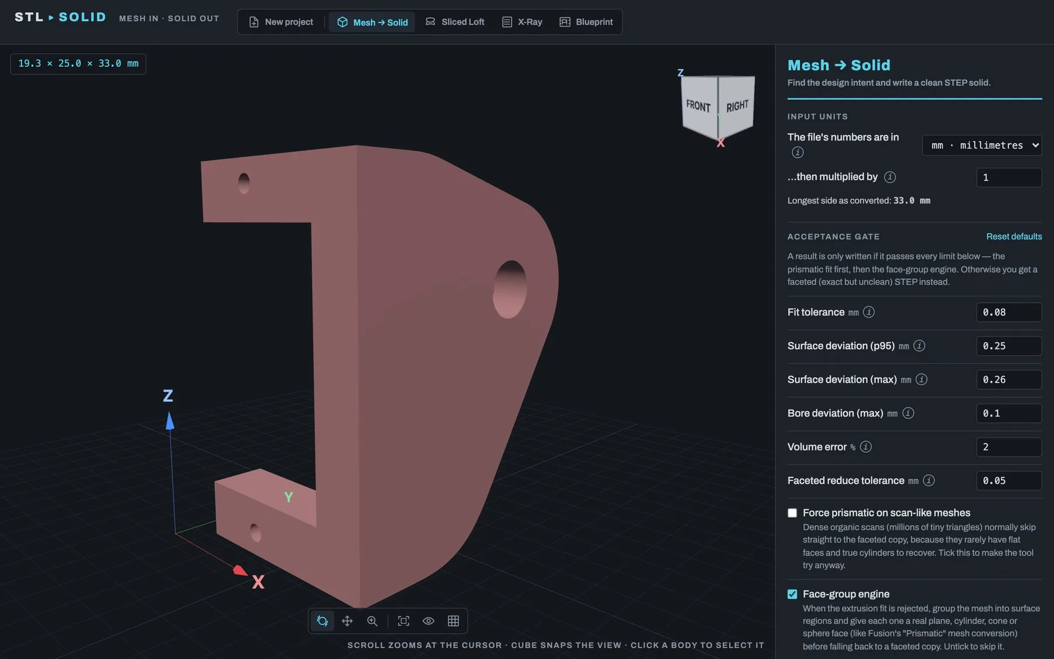Click the STL ▸ SOLID logo
Viewport: 1054px width, 659px height.
point(60,17)
